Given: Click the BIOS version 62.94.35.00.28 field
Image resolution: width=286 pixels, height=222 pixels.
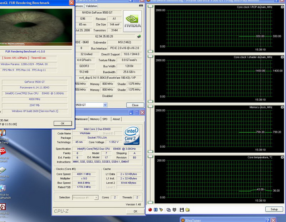Looking at the screenshot, I should click(105, 36).
